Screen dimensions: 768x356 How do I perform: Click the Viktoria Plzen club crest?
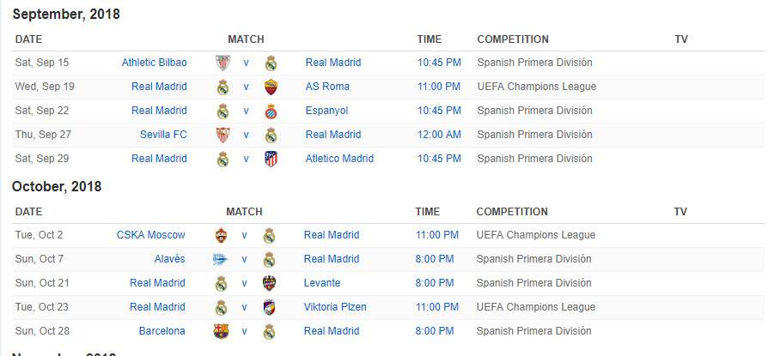pyautogui.click(x=269, y=307)
